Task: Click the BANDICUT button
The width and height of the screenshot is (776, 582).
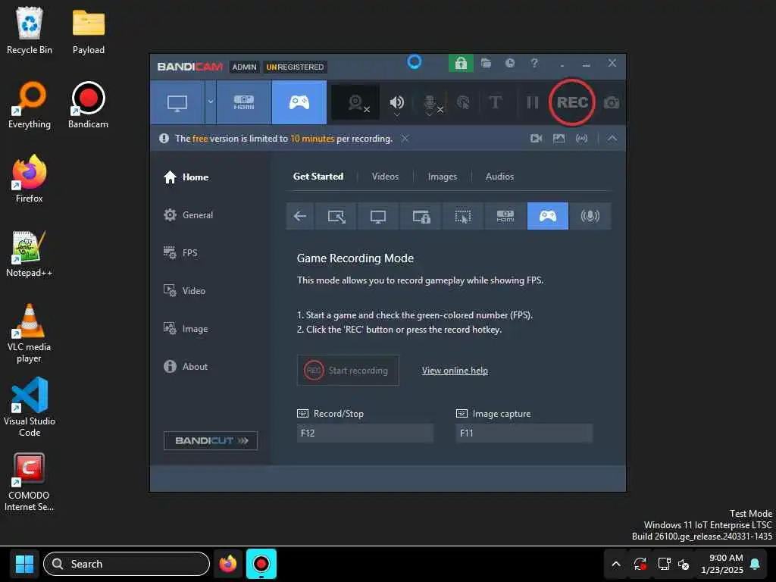Action: tap(211, 441)
